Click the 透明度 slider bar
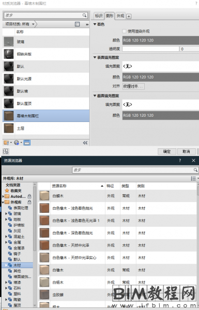The image size is (199, 310). click(x=151, y=49)
